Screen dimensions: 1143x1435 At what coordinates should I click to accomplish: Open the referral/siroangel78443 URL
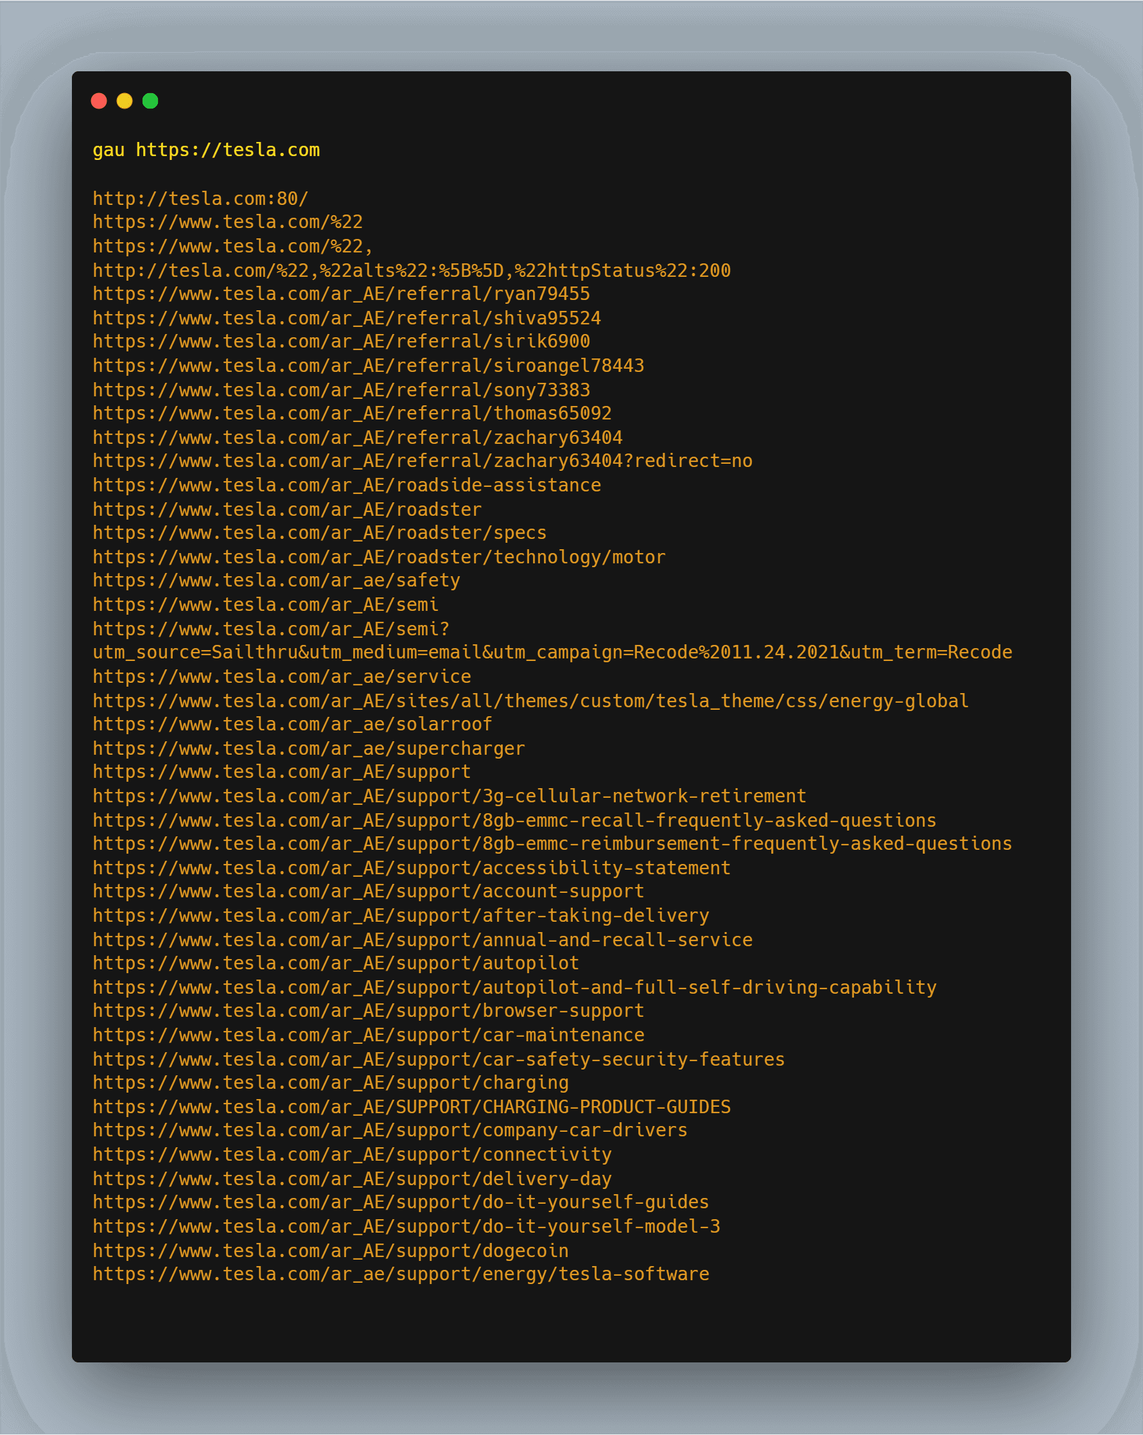(x=368, y=365)
